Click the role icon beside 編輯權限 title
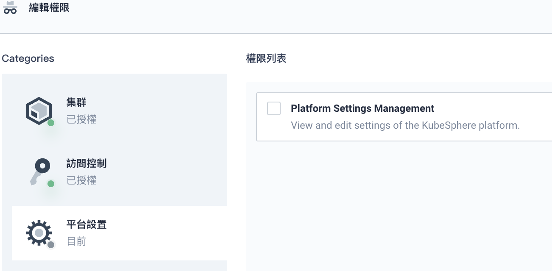Screen dimensions: 552x271 [x=10, y=8]
